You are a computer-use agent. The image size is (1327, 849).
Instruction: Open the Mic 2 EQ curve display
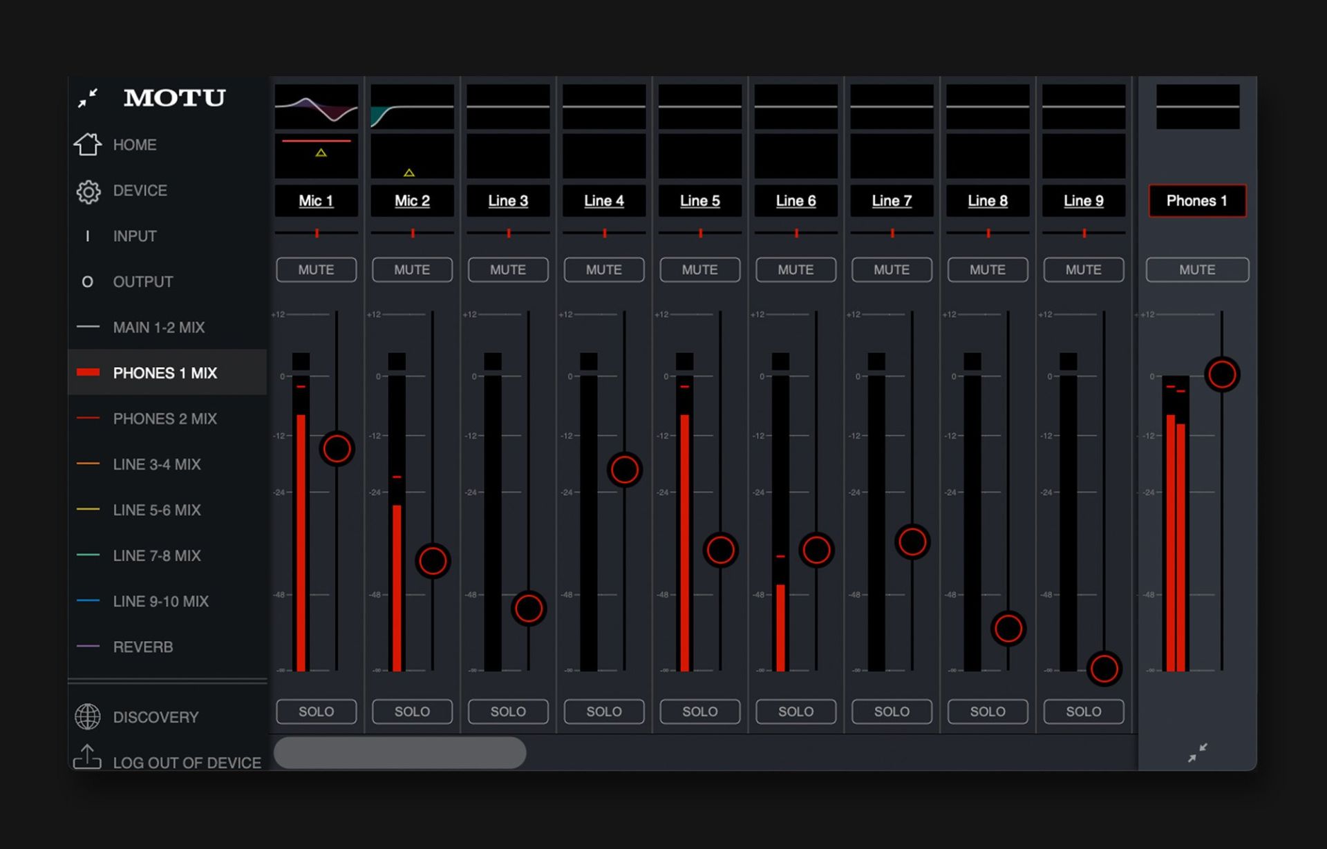413,107
